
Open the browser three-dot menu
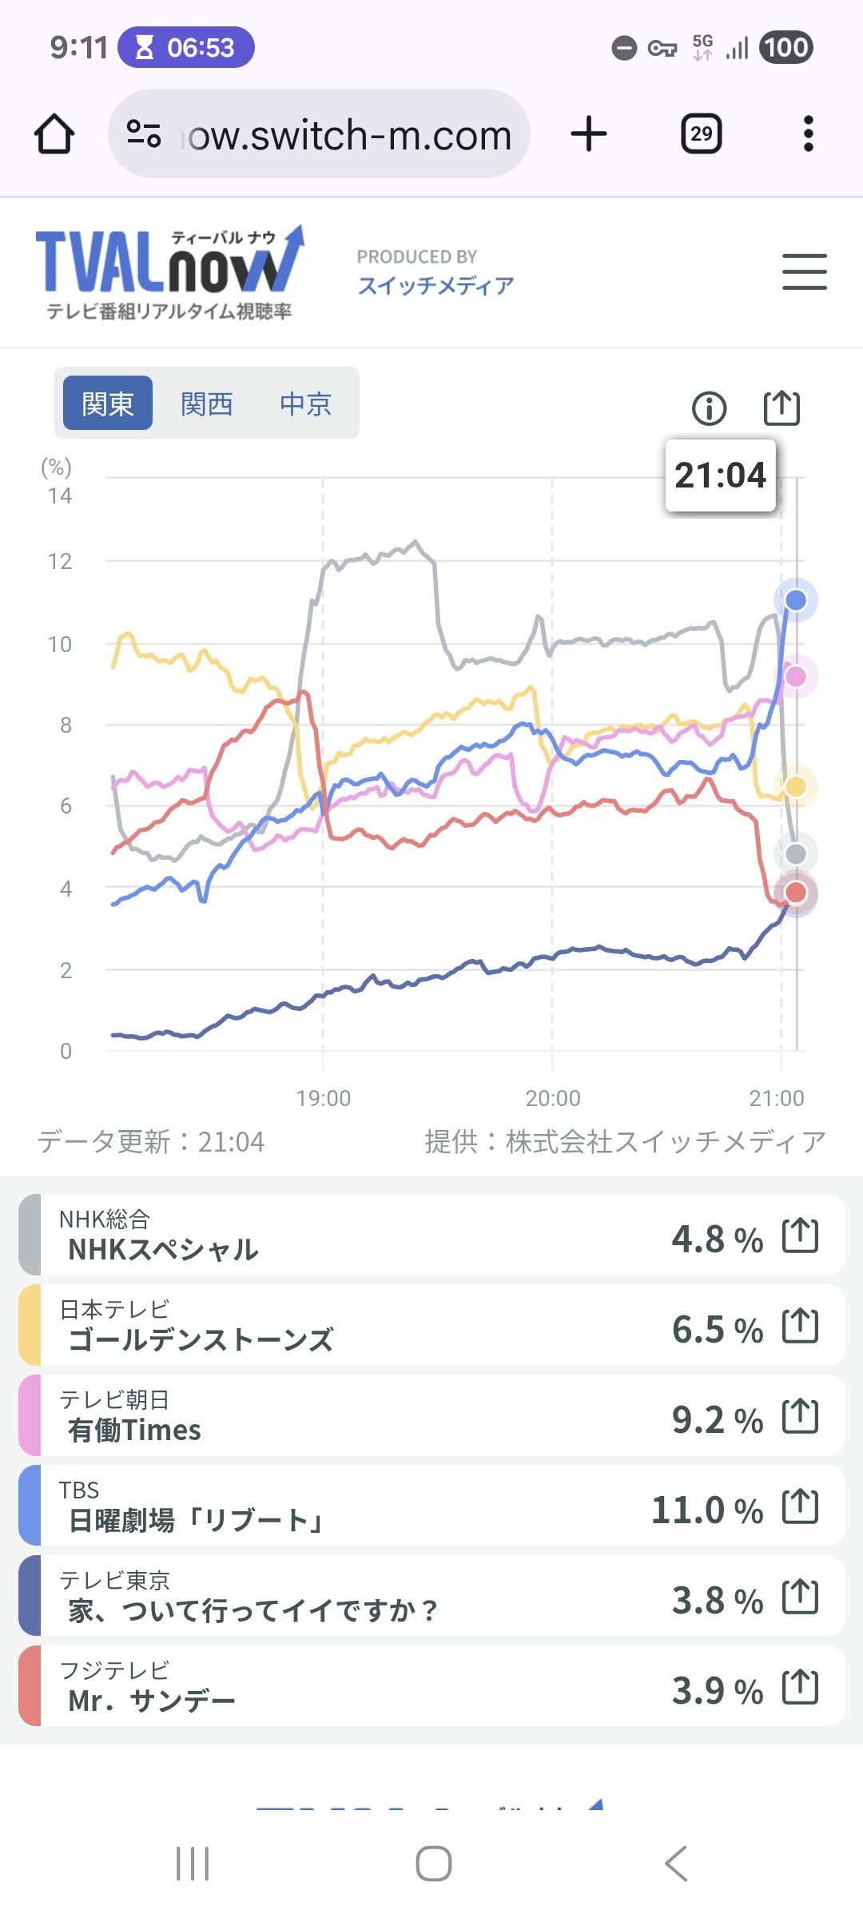pos(808,133)
